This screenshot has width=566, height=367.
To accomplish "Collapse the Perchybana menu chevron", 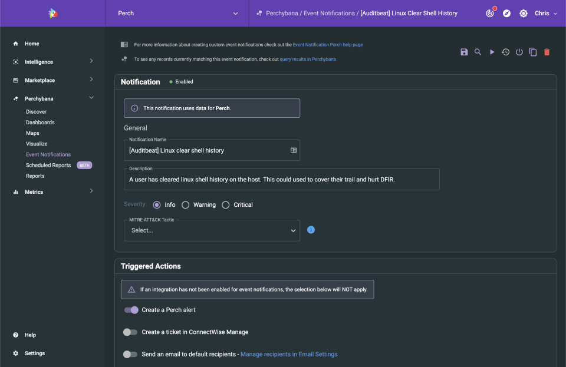I will pos(91,98).
